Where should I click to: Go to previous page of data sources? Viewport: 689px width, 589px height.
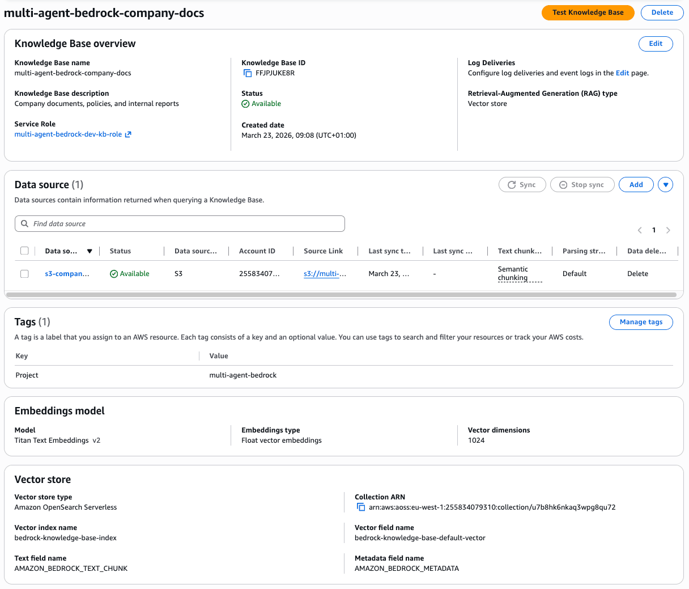(x=640, y=230)
